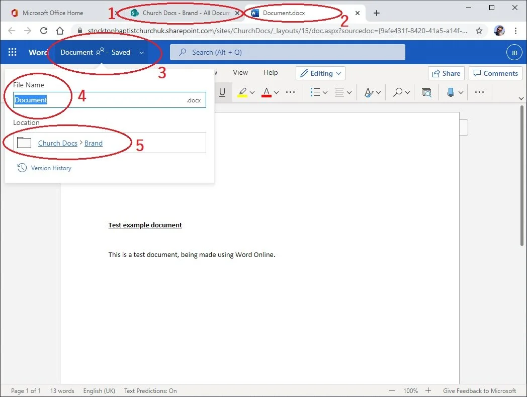Open the highlight color dropdown arrow
The width and height of the screenshot is (527, 397).
tap(252, 93)
